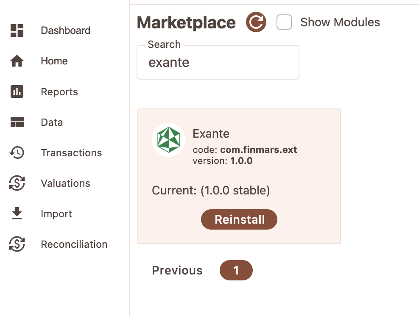The width and height of the screenshot is (419, 316).
Task: Click the version 1.0.0 text
Action: (223, 161)
